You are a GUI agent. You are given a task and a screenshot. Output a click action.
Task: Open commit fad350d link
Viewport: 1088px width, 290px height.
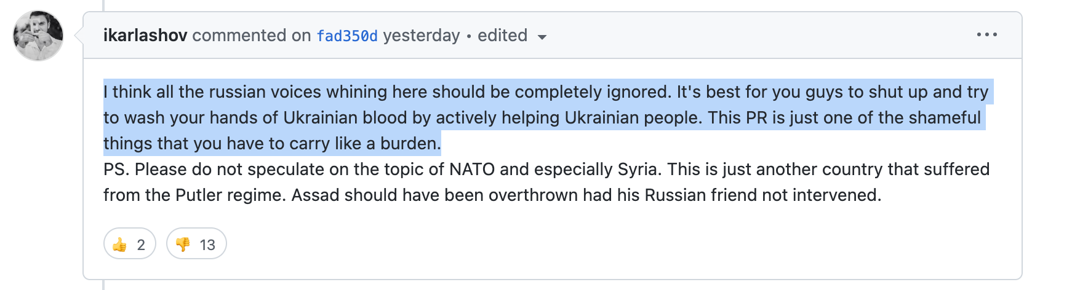pyautogui.click(x=347, y=36)
